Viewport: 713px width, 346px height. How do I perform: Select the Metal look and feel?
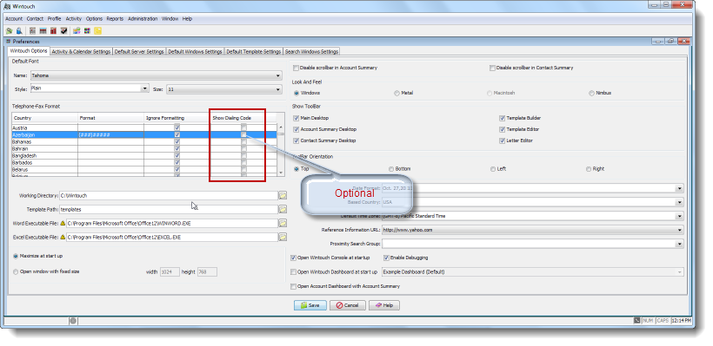pos(397,93)
